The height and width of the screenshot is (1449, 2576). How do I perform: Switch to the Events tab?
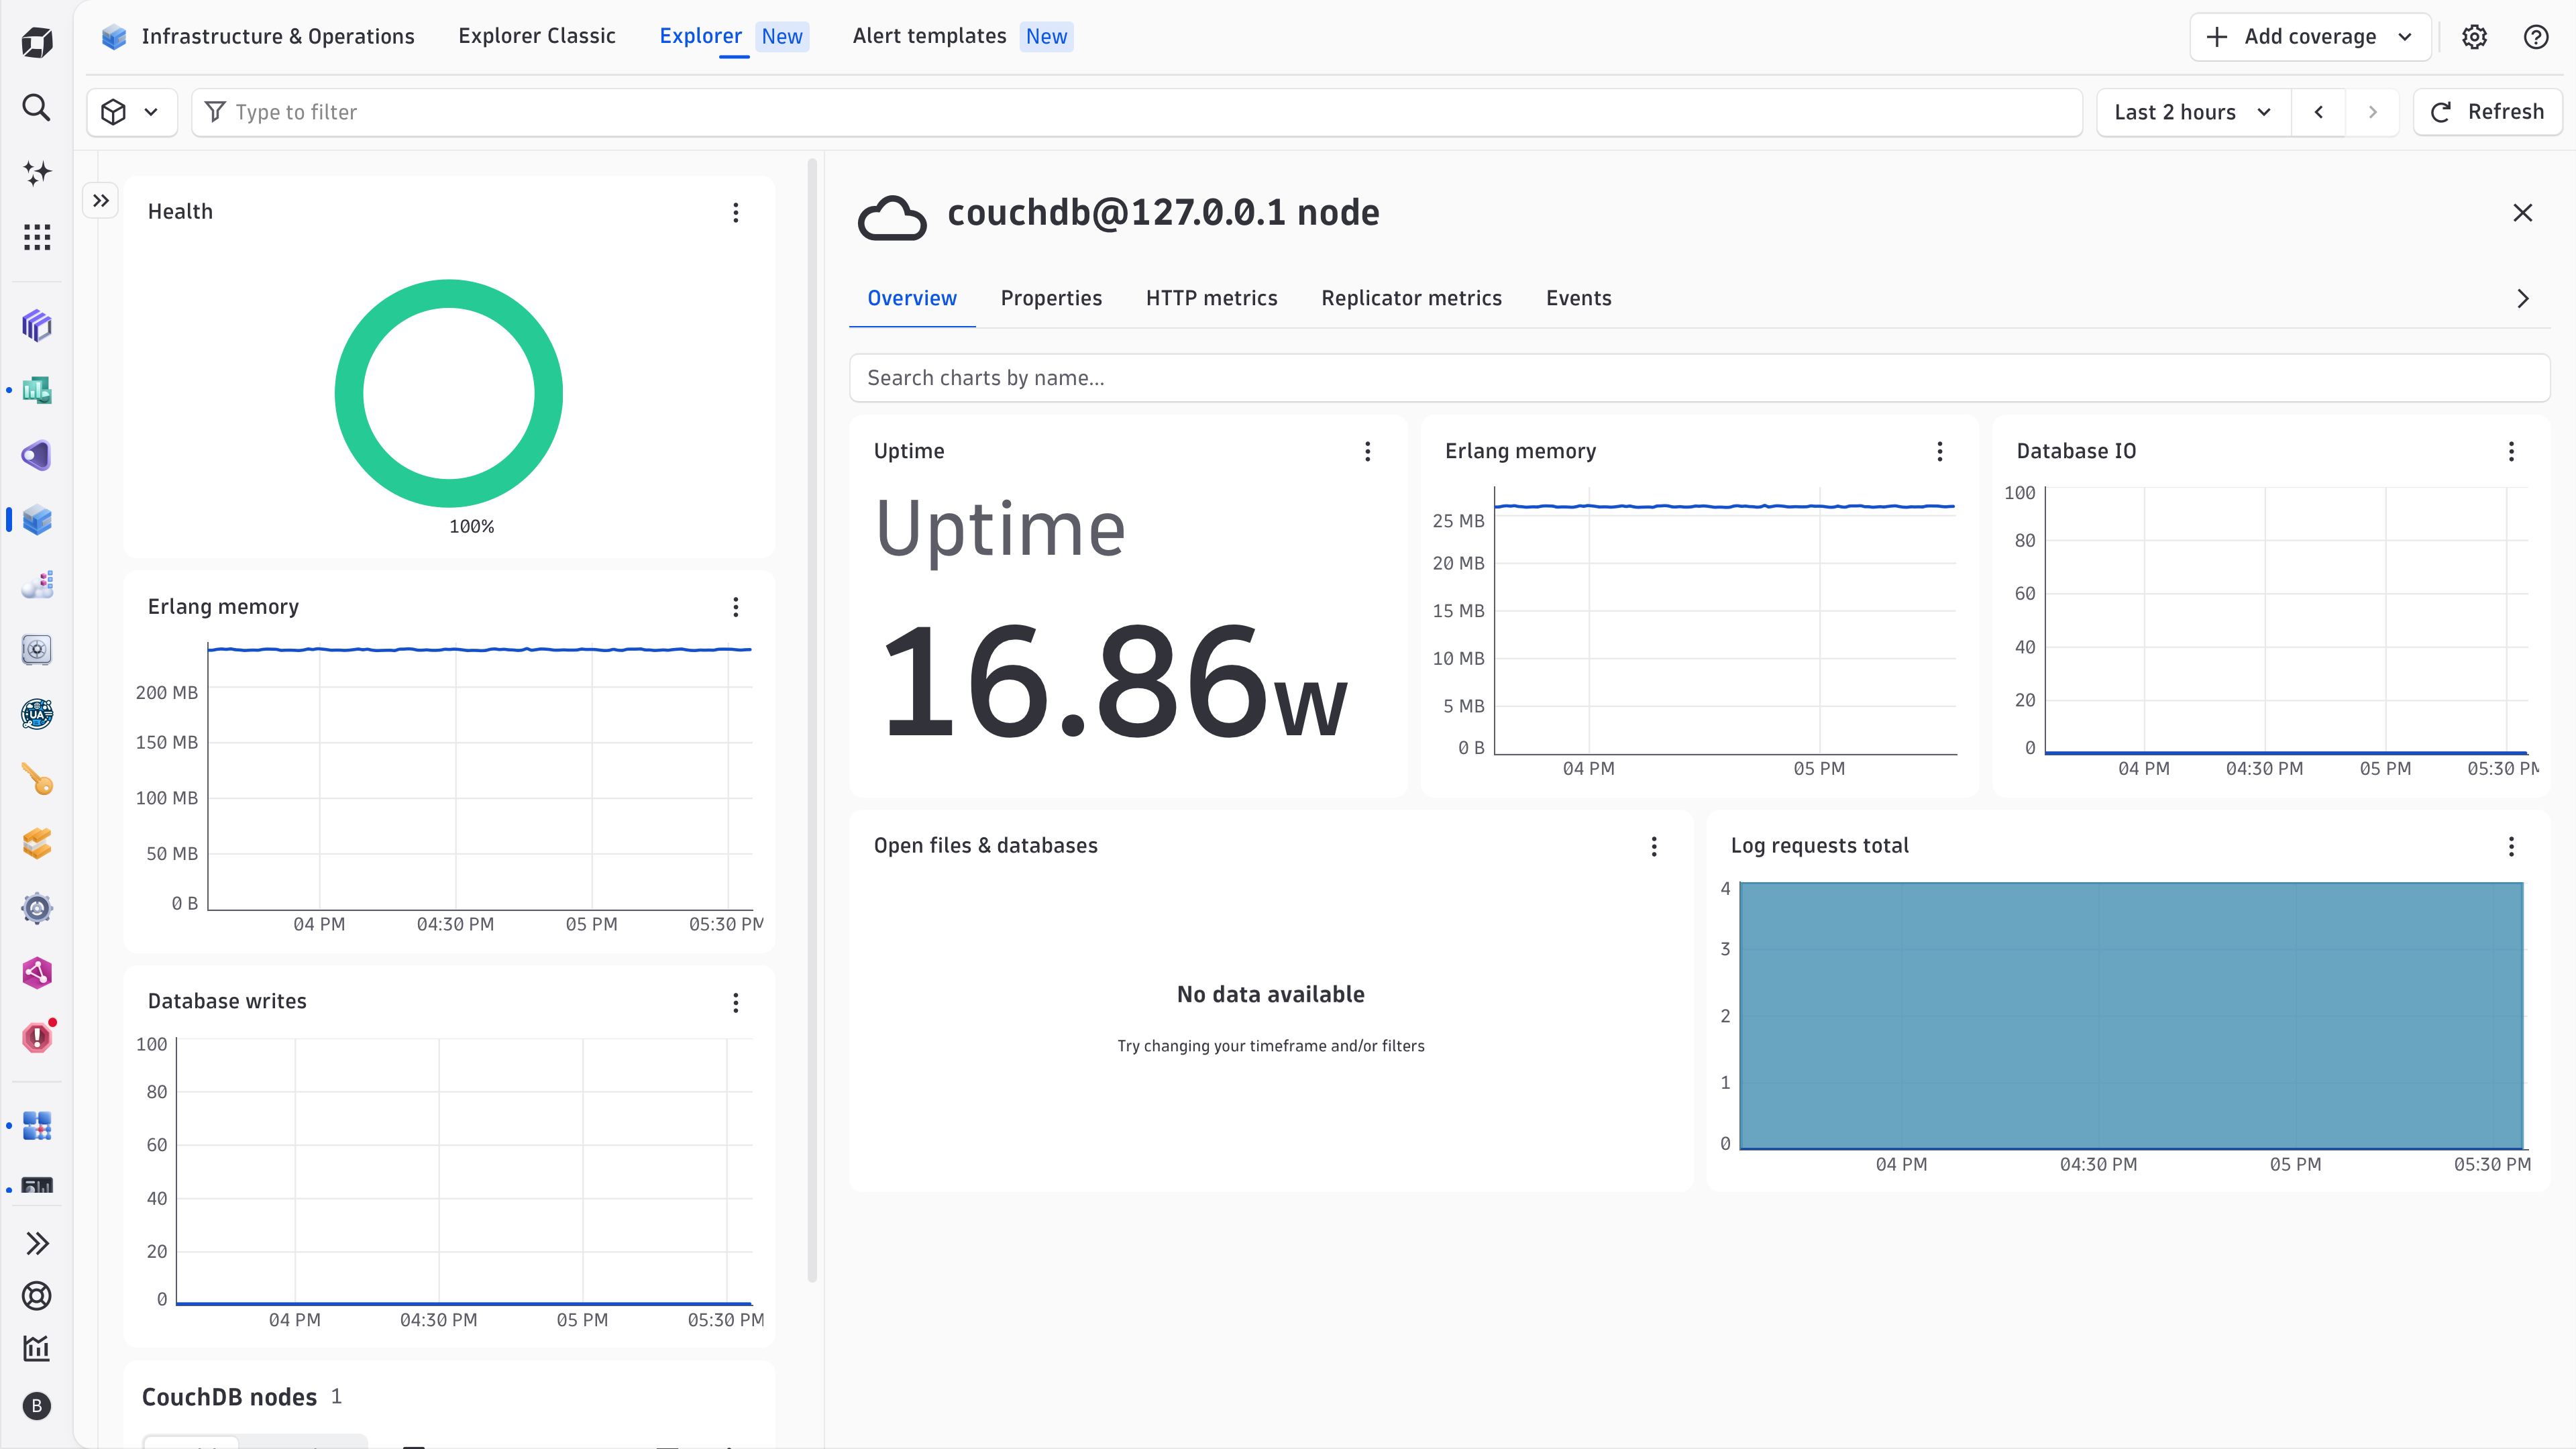tap(1578, 299)
